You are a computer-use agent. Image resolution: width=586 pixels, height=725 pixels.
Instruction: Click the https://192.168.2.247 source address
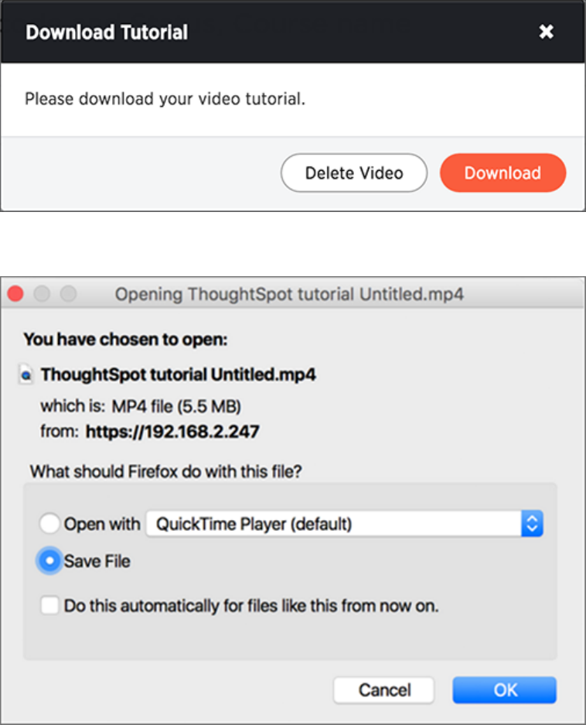click(x=172, y=432)
